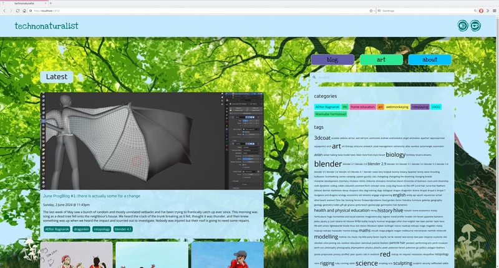This screenshot has height=268, width=499.
Task: Click the technonaturalist site title
Action: tap(46, 26)
